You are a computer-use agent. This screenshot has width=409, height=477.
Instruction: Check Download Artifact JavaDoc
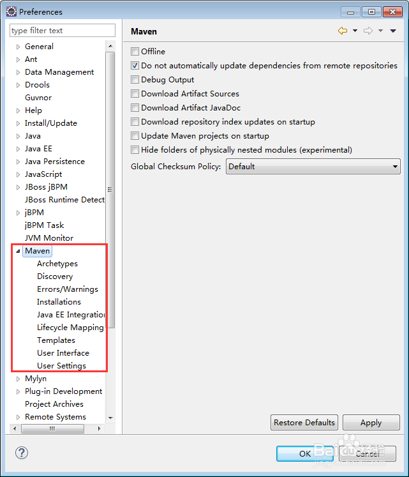click(135, 107)
